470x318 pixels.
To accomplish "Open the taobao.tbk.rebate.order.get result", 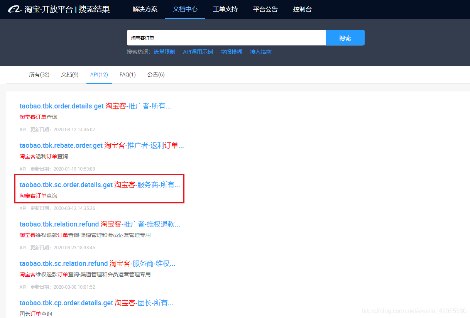I will click(x=102, y=145).
